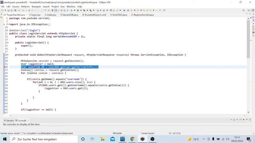The height and width of the screenshot is (143, 255).
Task: Collapse the doGet method at line 28
Action: [x=8, y=55]
